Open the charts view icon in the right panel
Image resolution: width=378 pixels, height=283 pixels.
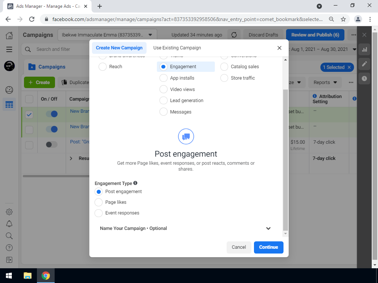[x=364, y=50]
